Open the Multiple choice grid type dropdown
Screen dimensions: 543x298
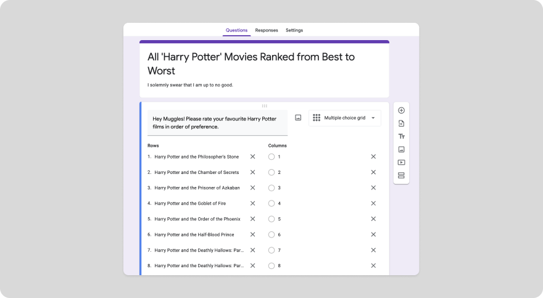[x=344, y=118]
